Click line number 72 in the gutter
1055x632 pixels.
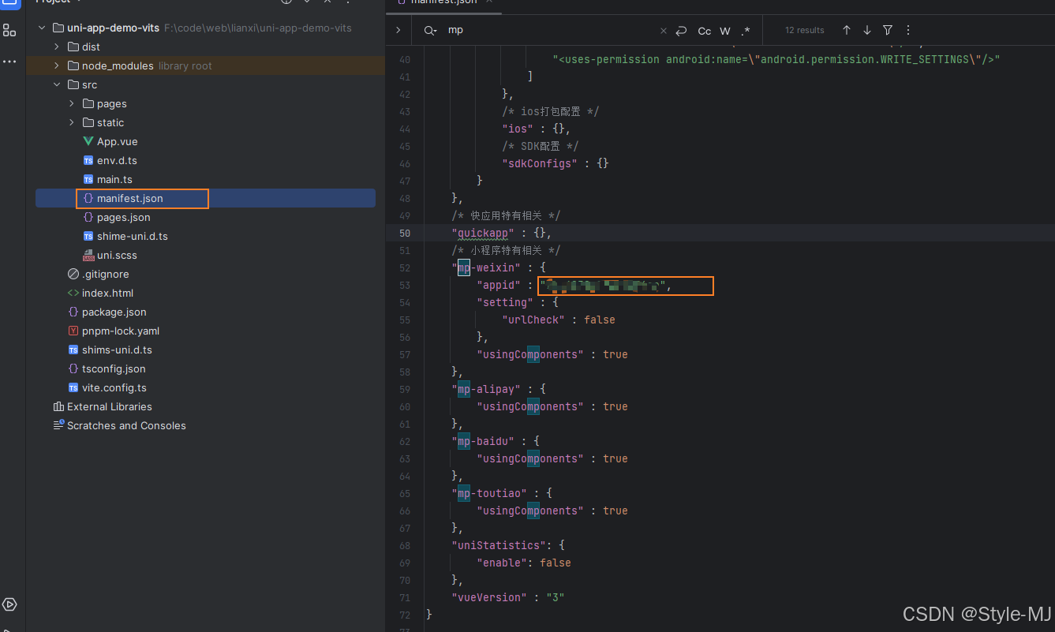point(405,615)
